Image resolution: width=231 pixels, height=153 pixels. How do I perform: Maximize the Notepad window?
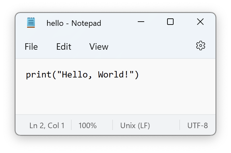point(170,22)
